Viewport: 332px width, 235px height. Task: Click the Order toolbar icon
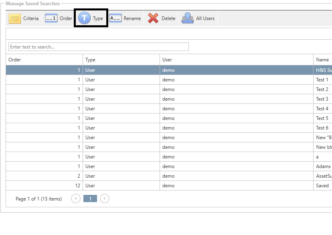pos(51,18)
